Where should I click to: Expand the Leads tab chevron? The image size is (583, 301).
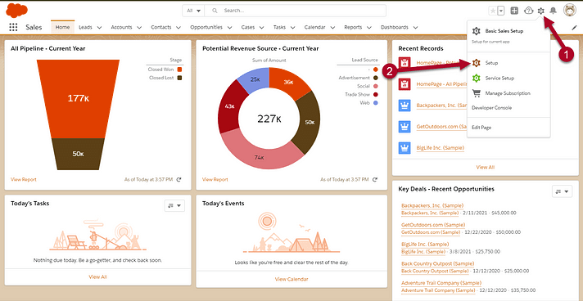(99, 28)
